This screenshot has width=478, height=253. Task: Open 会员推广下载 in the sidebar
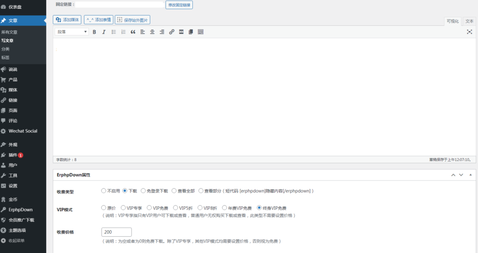coord(23,220)
